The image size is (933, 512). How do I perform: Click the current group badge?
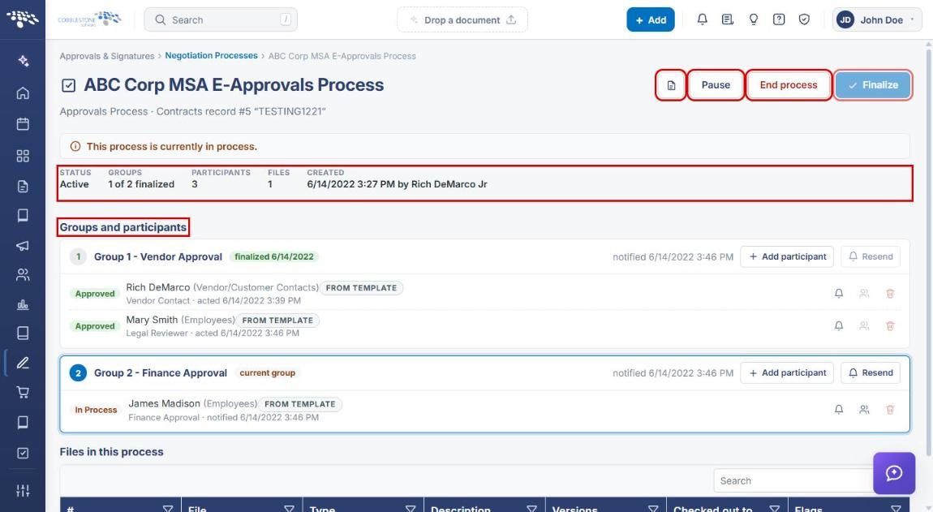click(x=267, y=372)
